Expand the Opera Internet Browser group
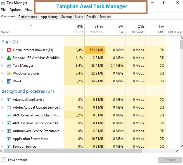 pyautogui.click(x=2, y=50)
